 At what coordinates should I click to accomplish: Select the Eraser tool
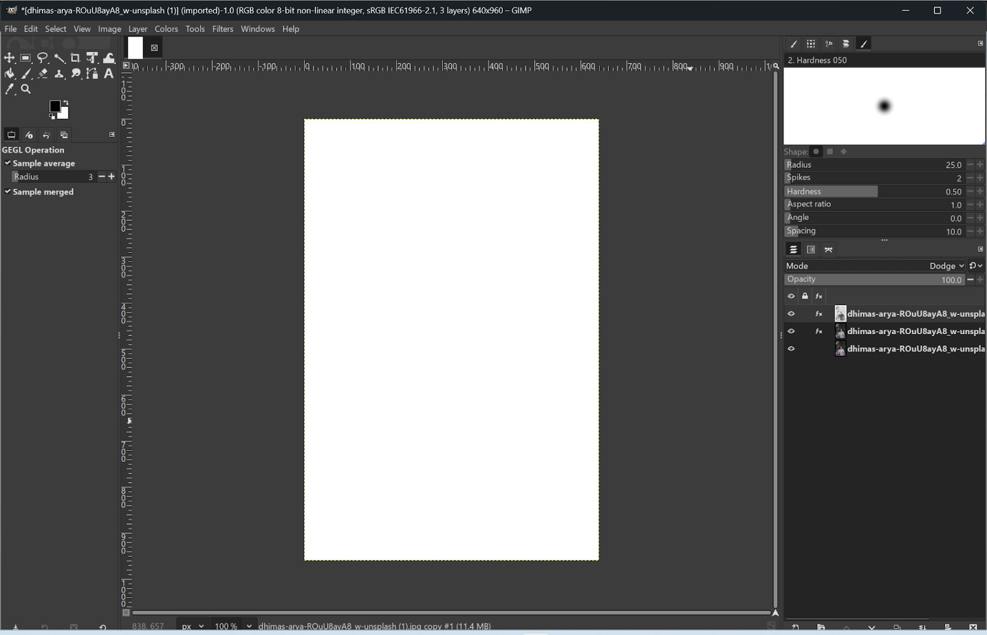click(x=43, y=73)
